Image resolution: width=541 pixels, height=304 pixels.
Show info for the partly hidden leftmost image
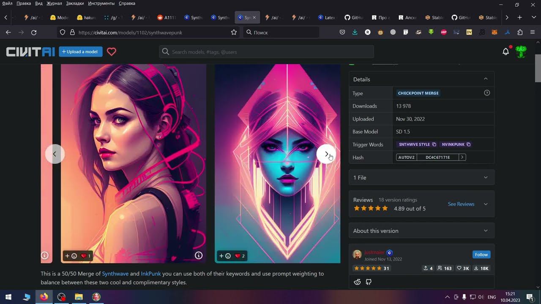point(45,255)
